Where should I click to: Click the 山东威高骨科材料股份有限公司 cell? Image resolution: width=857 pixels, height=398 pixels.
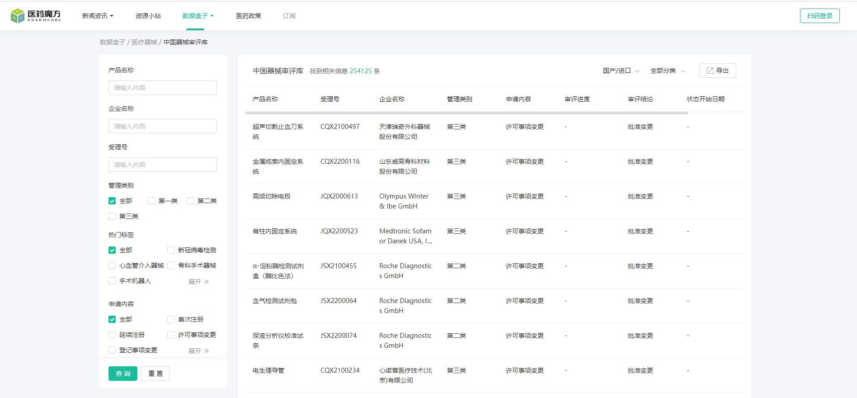pyautogui.click(x=405, y=166)
